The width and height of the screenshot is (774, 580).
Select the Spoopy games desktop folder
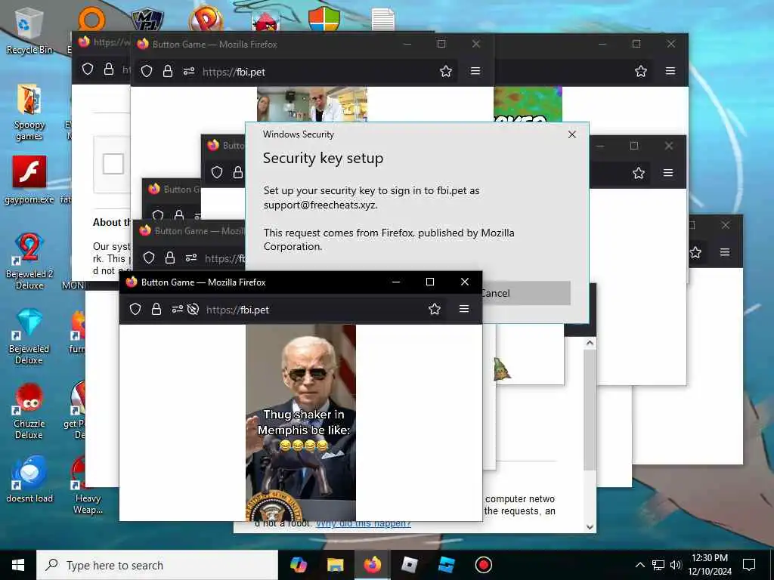pos(29,112)
